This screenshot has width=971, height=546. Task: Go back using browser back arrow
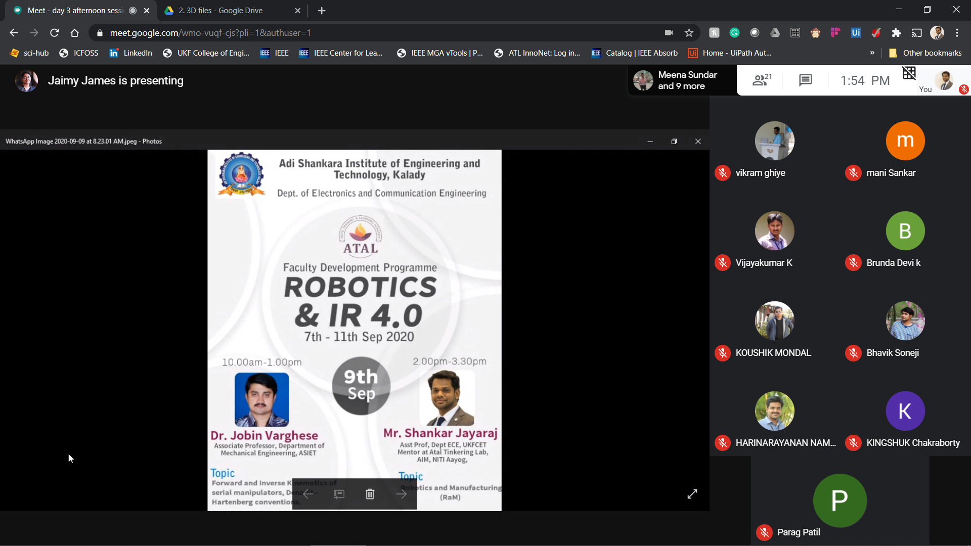14,33
